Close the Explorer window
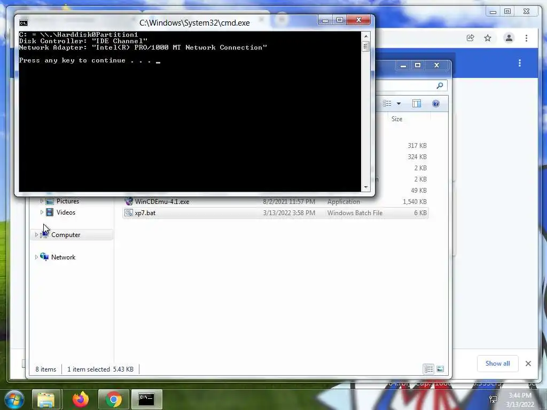Screen dimensions: 547x410 pyautogui.click(x=436, y=65)
